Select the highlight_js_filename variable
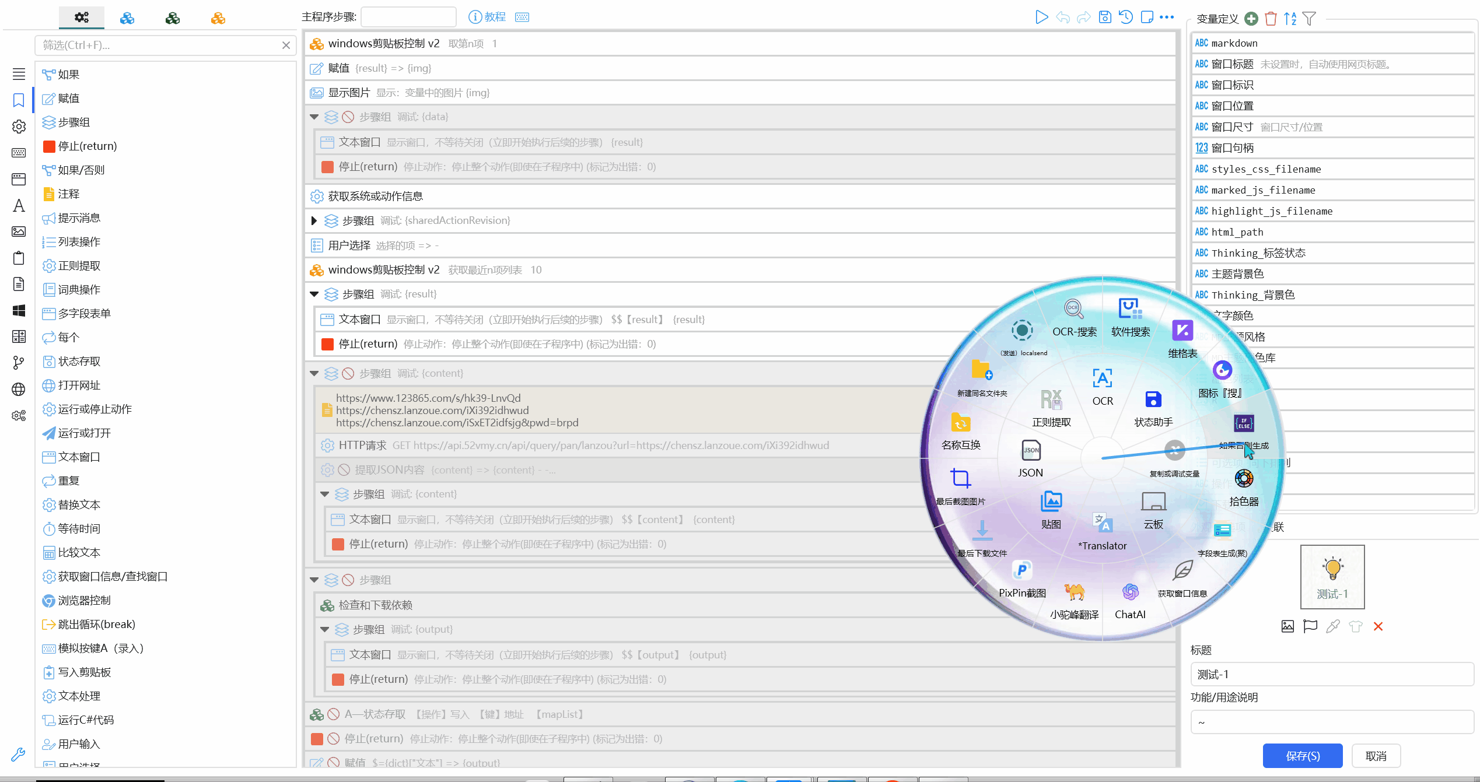Image resolution: width=1480 pixels, height=782 pixels. pyautogui.click(x=1332, y=211)
